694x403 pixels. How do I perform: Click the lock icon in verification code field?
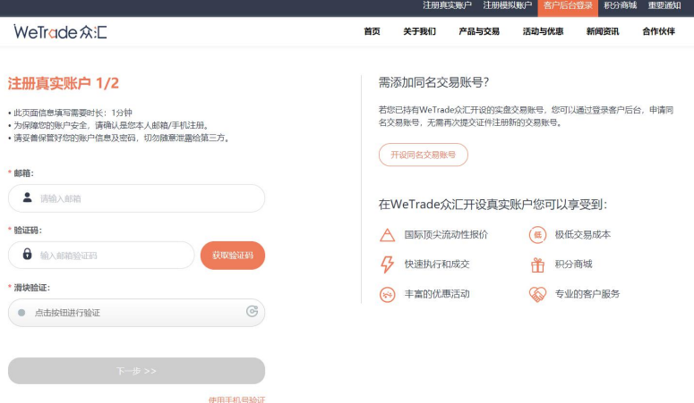coord(28,254)
